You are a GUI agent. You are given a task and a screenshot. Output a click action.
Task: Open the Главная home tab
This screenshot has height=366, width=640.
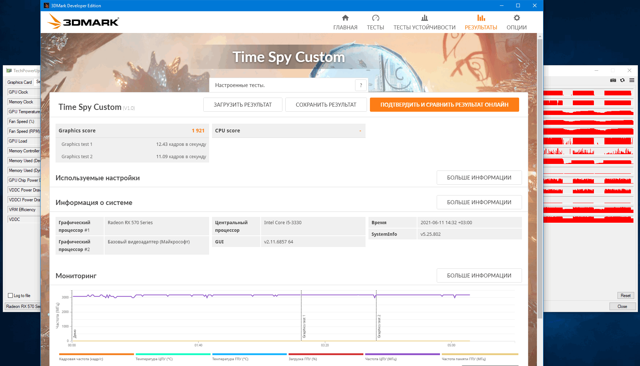tap(345, 22)
